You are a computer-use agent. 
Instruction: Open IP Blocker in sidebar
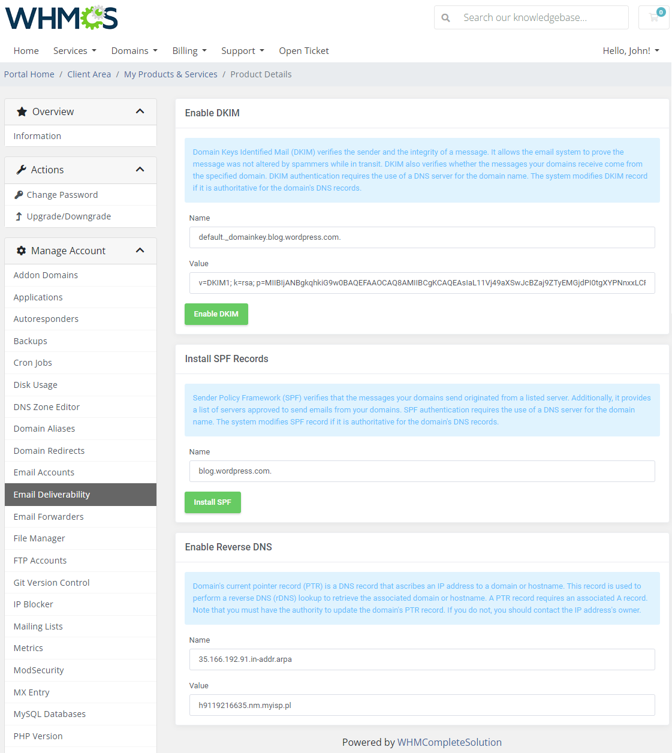pos(80,604)
